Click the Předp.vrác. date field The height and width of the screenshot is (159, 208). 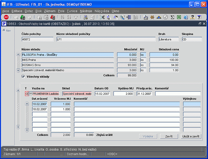click(x=144, y=93)
